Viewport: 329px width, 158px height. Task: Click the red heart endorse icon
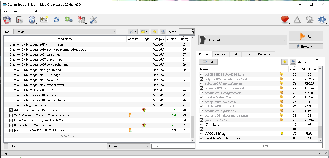tap(285, 20)
